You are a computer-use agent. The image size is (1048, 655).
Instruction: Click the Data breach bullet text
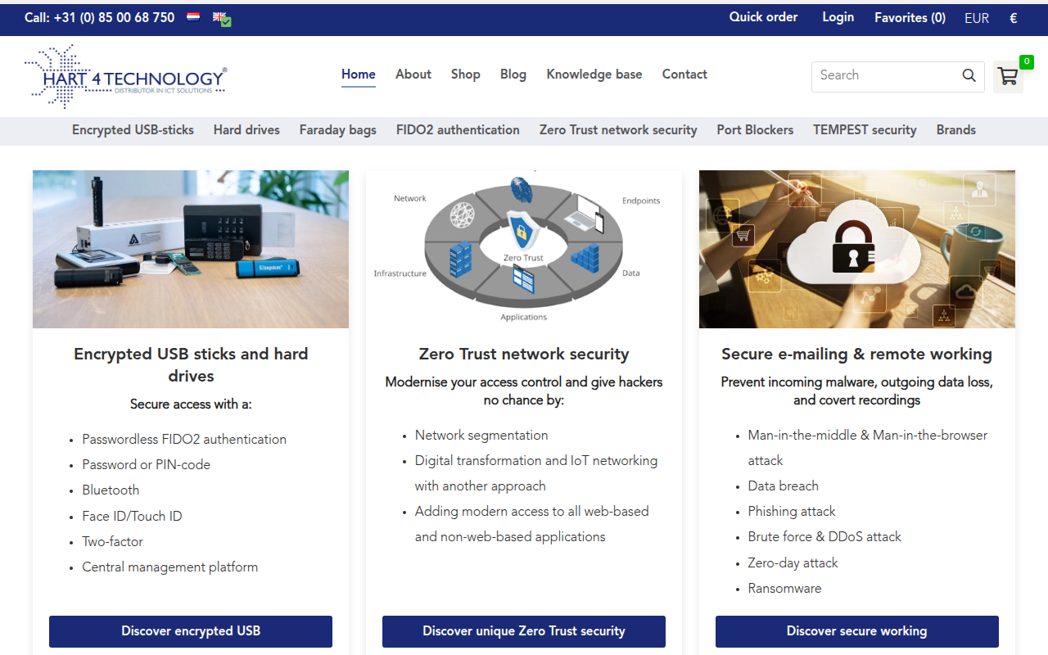(784, 486)
